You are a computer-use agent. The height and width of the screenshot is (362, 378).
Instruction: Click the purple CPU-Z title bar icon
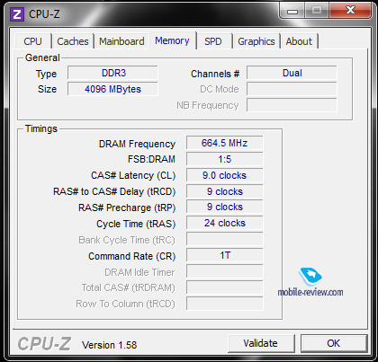[17, 14]
